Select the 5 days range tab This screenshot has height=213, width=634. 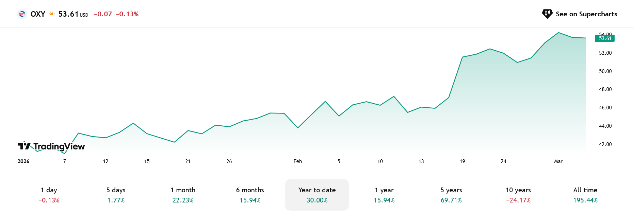(x=116, y=195)
